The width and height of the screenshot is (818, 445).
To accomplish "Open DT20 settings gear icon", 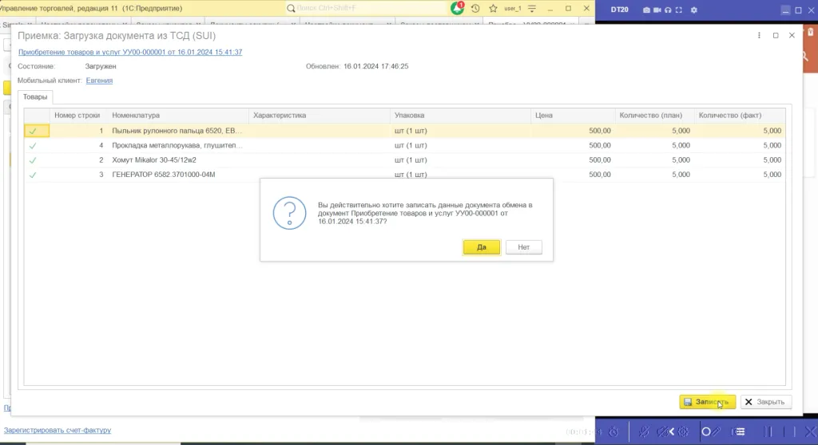I will (694, 10).
